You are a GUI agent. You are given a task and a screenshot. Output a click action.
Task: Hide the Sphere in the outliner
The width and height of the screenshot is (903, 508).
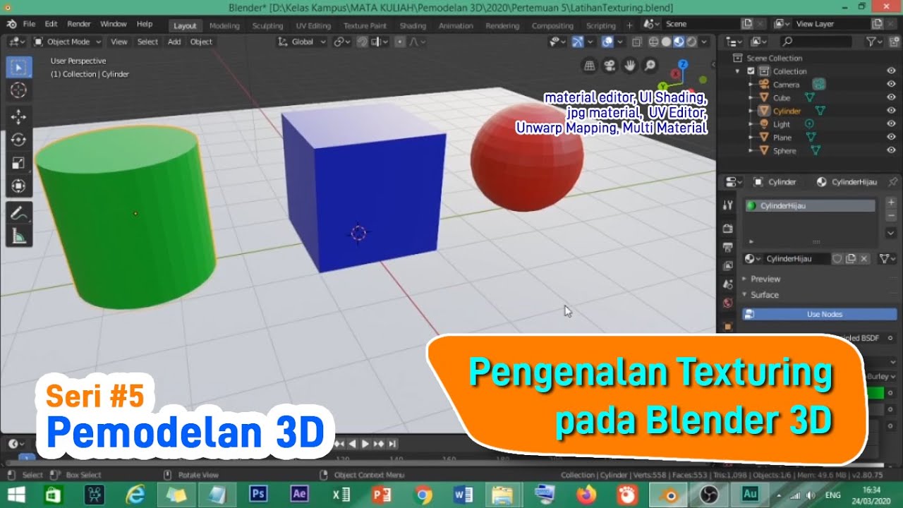tap(891, 150)
